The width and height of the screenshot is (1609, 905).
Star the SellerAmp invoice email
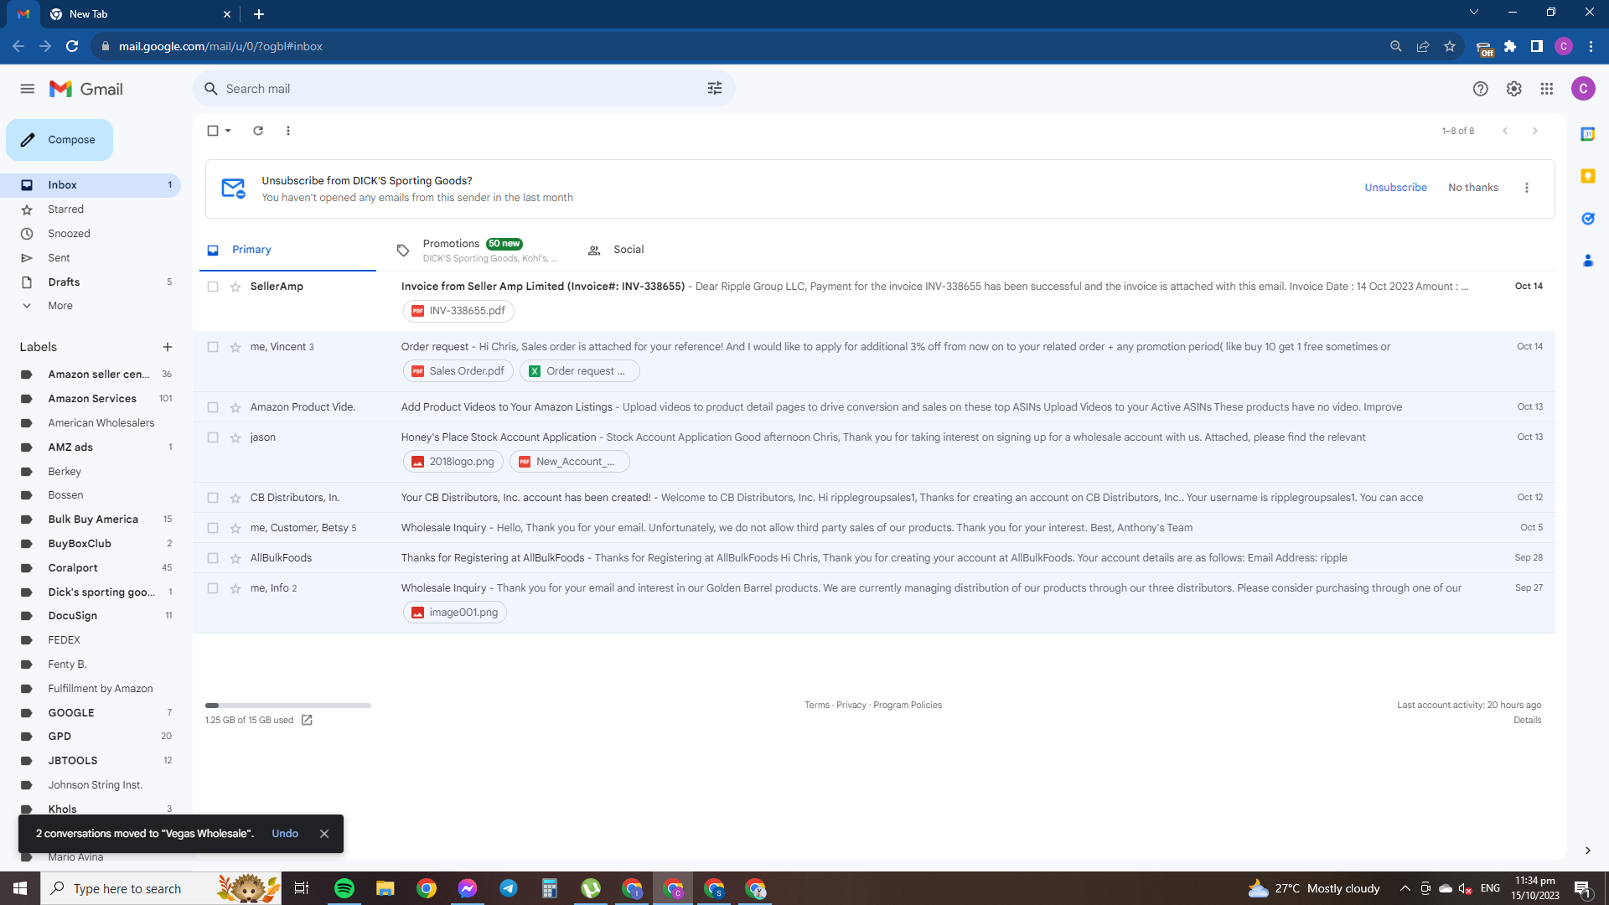(235, 287)
